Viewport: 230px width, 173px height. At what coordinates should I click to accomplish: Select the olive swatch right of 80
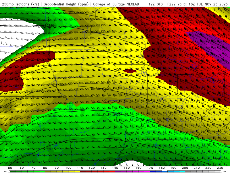tap(48, 171)
